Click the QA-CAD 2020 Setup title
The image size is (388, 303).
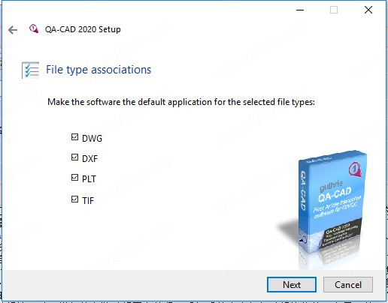tap(83, 29)
